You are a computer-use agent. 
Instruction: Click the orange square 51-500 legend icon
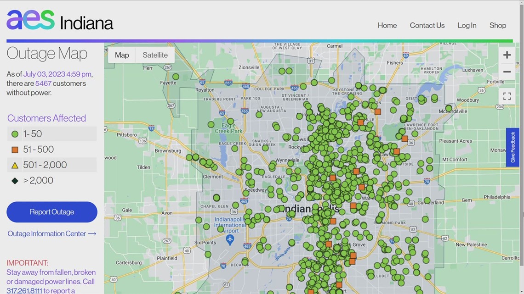coord(14,149)
